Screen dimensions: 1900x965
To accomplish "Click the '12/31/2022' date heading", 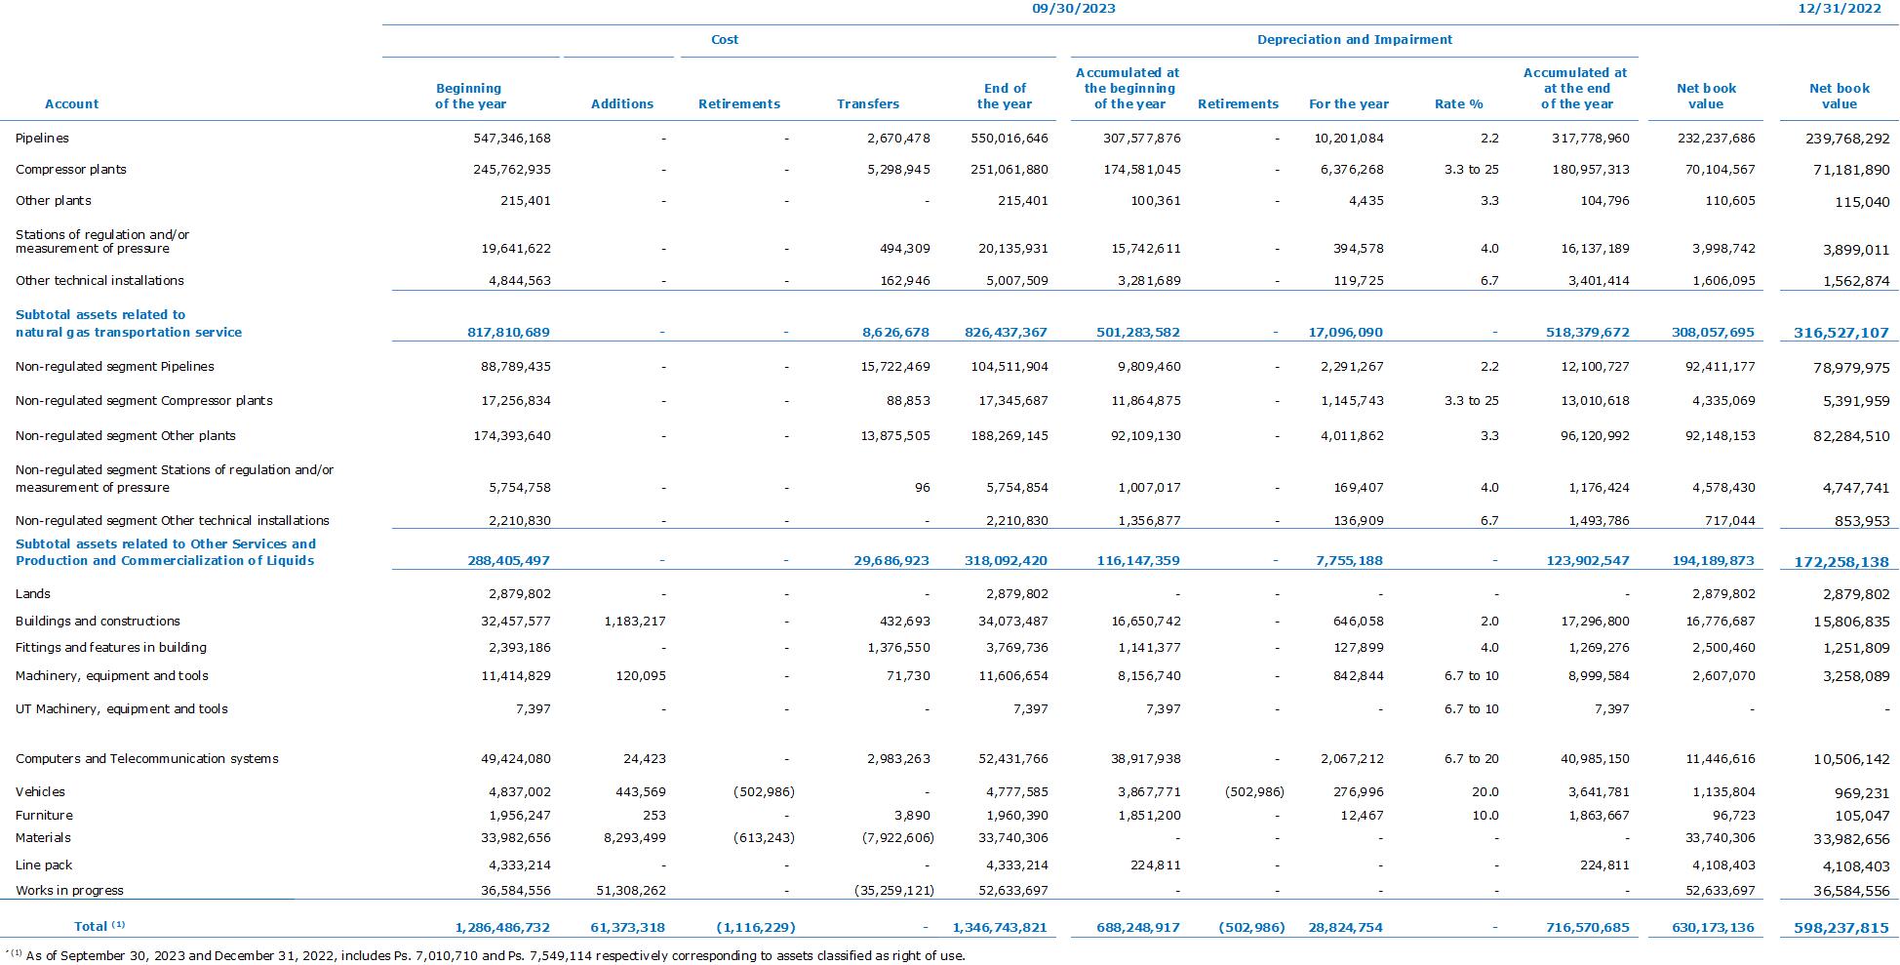I will (x=1840, y=9).
